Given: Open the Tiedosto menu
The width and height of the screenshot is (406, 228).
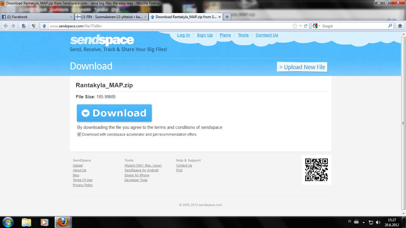Looking at the screenshot, I should coord(8,9).
